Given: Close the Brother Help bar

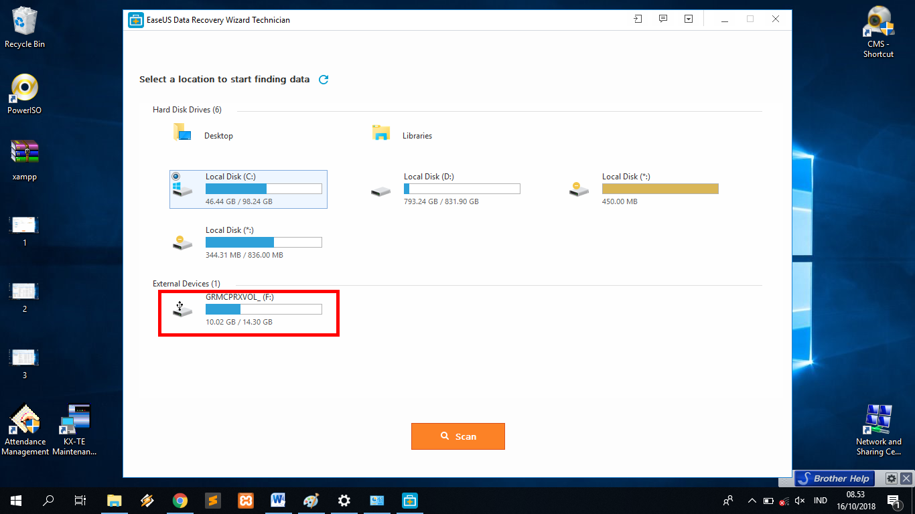Looking at the screenshot, I should tap(906, 479).
